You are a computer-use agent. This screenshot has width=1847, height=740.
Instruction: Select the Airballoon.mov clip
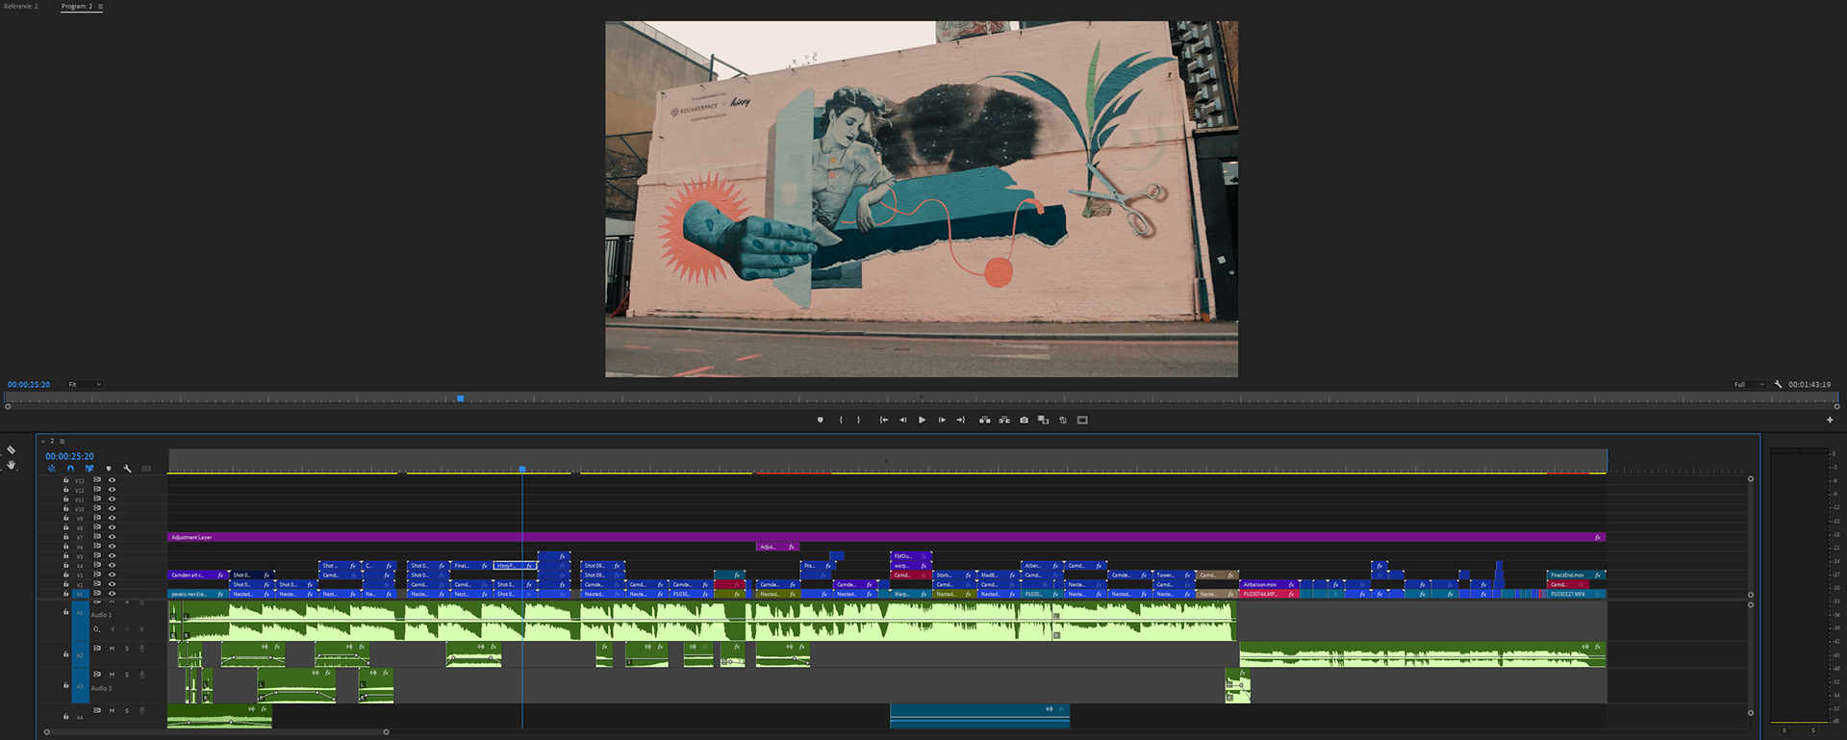click(1270, 584)
